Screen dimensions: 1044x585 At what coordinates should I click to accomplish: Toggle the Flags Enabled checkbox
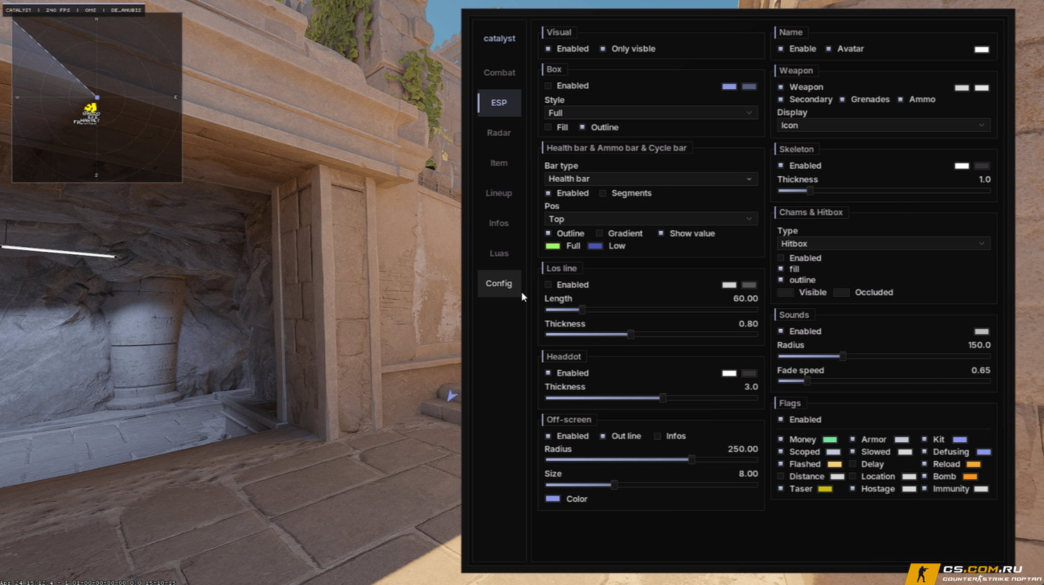point(781,420)
